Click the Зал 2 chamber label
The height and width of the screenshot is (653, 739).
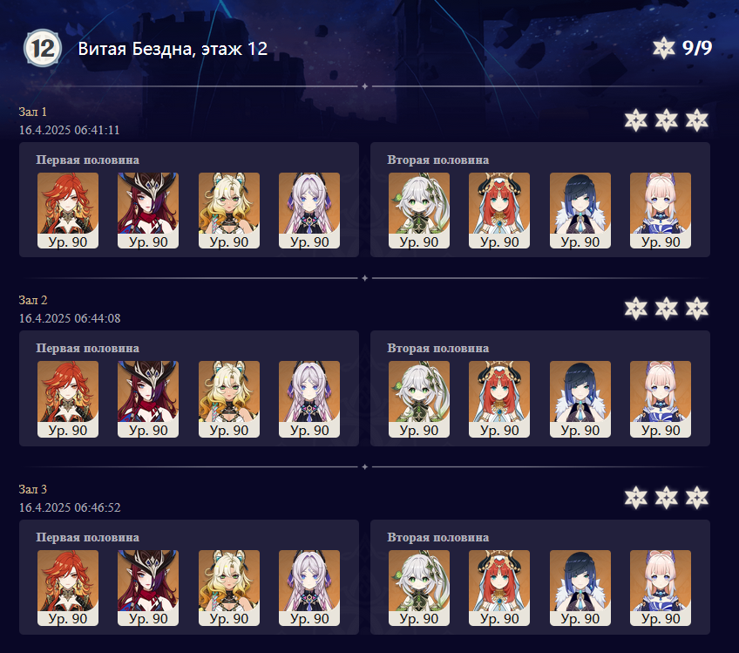point(33,300)
